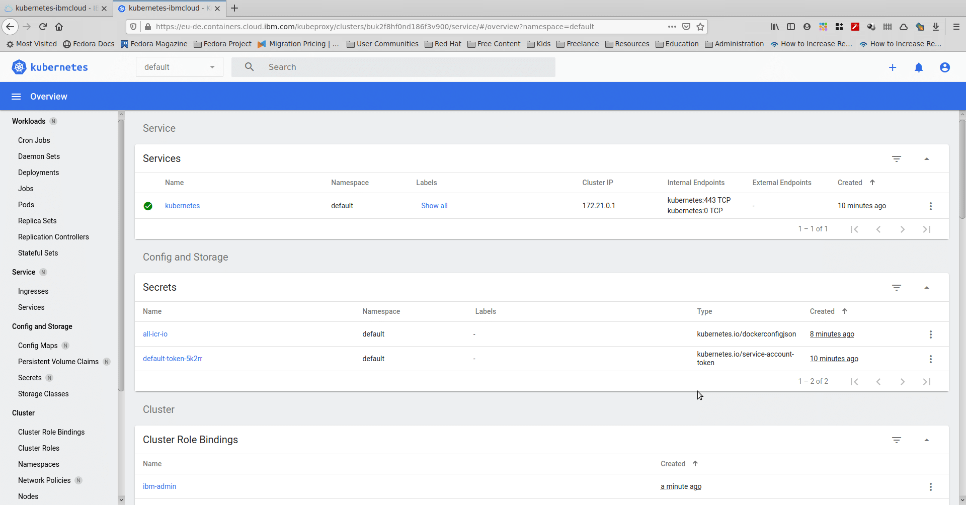Open Pods in the sidebar

(26, 205)
